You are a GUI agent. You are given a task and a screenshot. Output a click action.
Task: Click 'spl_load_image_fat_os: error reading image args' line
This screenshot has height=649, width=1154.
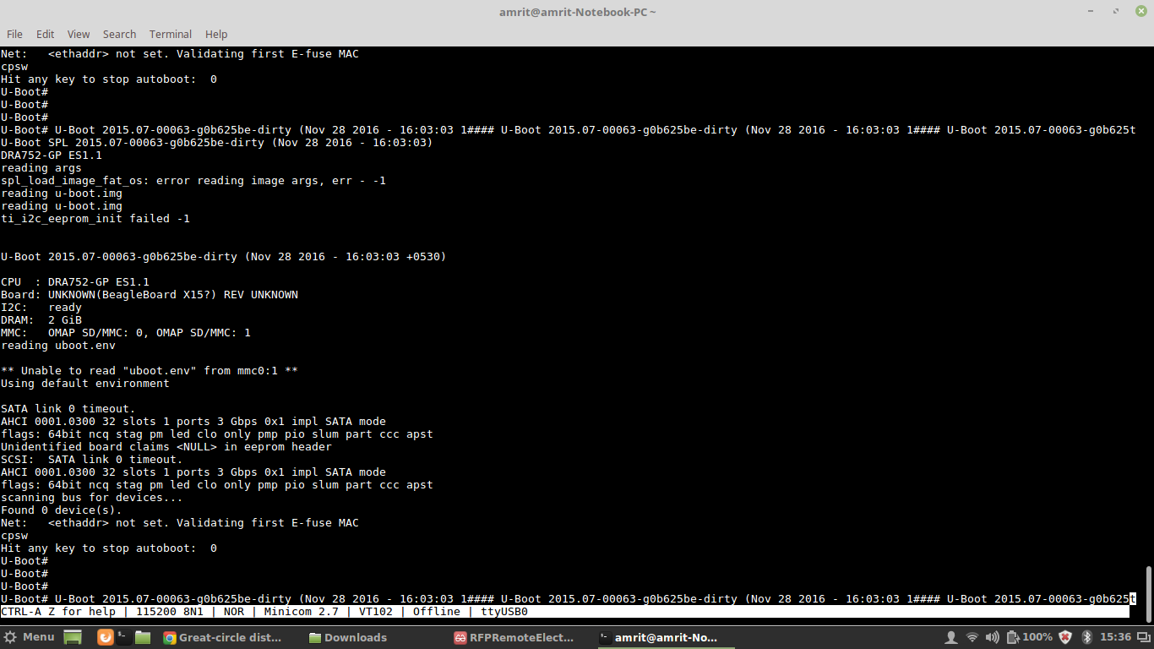[193, 181]
